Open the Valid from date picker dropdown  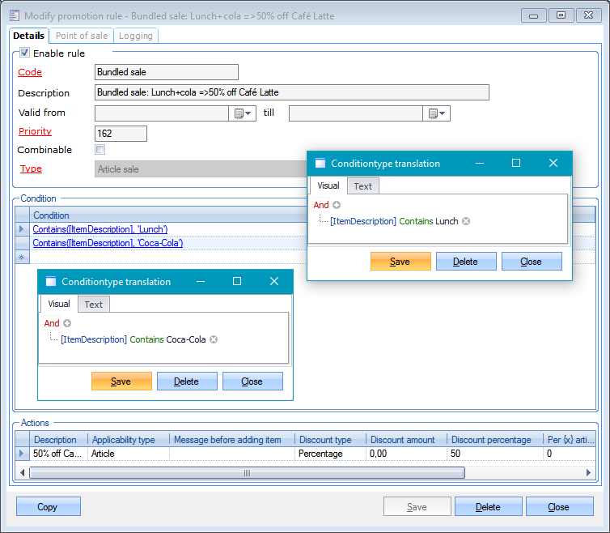[x=244, y=113]
